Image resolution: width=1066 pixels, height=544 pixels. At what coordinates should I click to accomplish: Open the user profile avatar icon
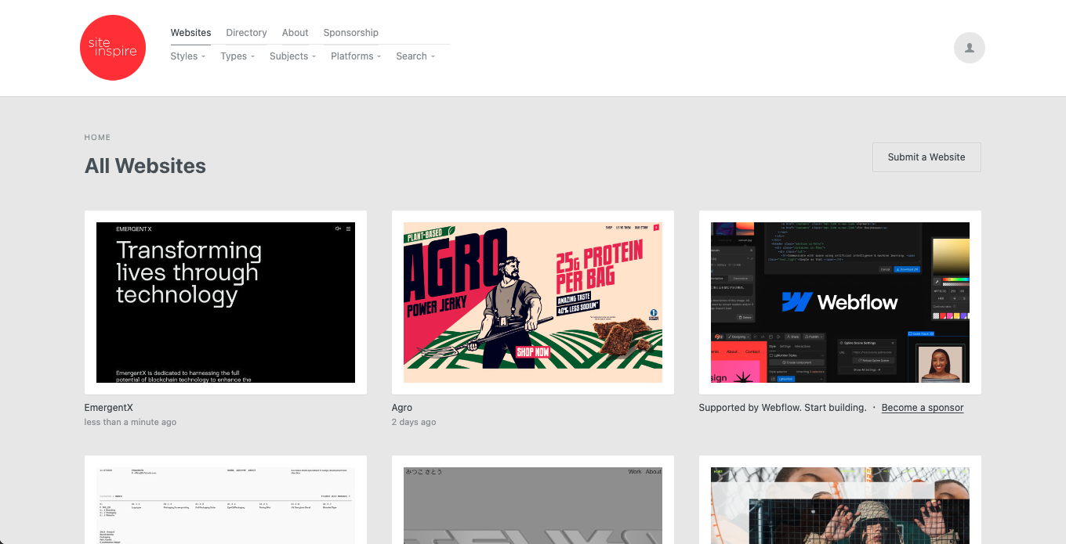(969, 48)
